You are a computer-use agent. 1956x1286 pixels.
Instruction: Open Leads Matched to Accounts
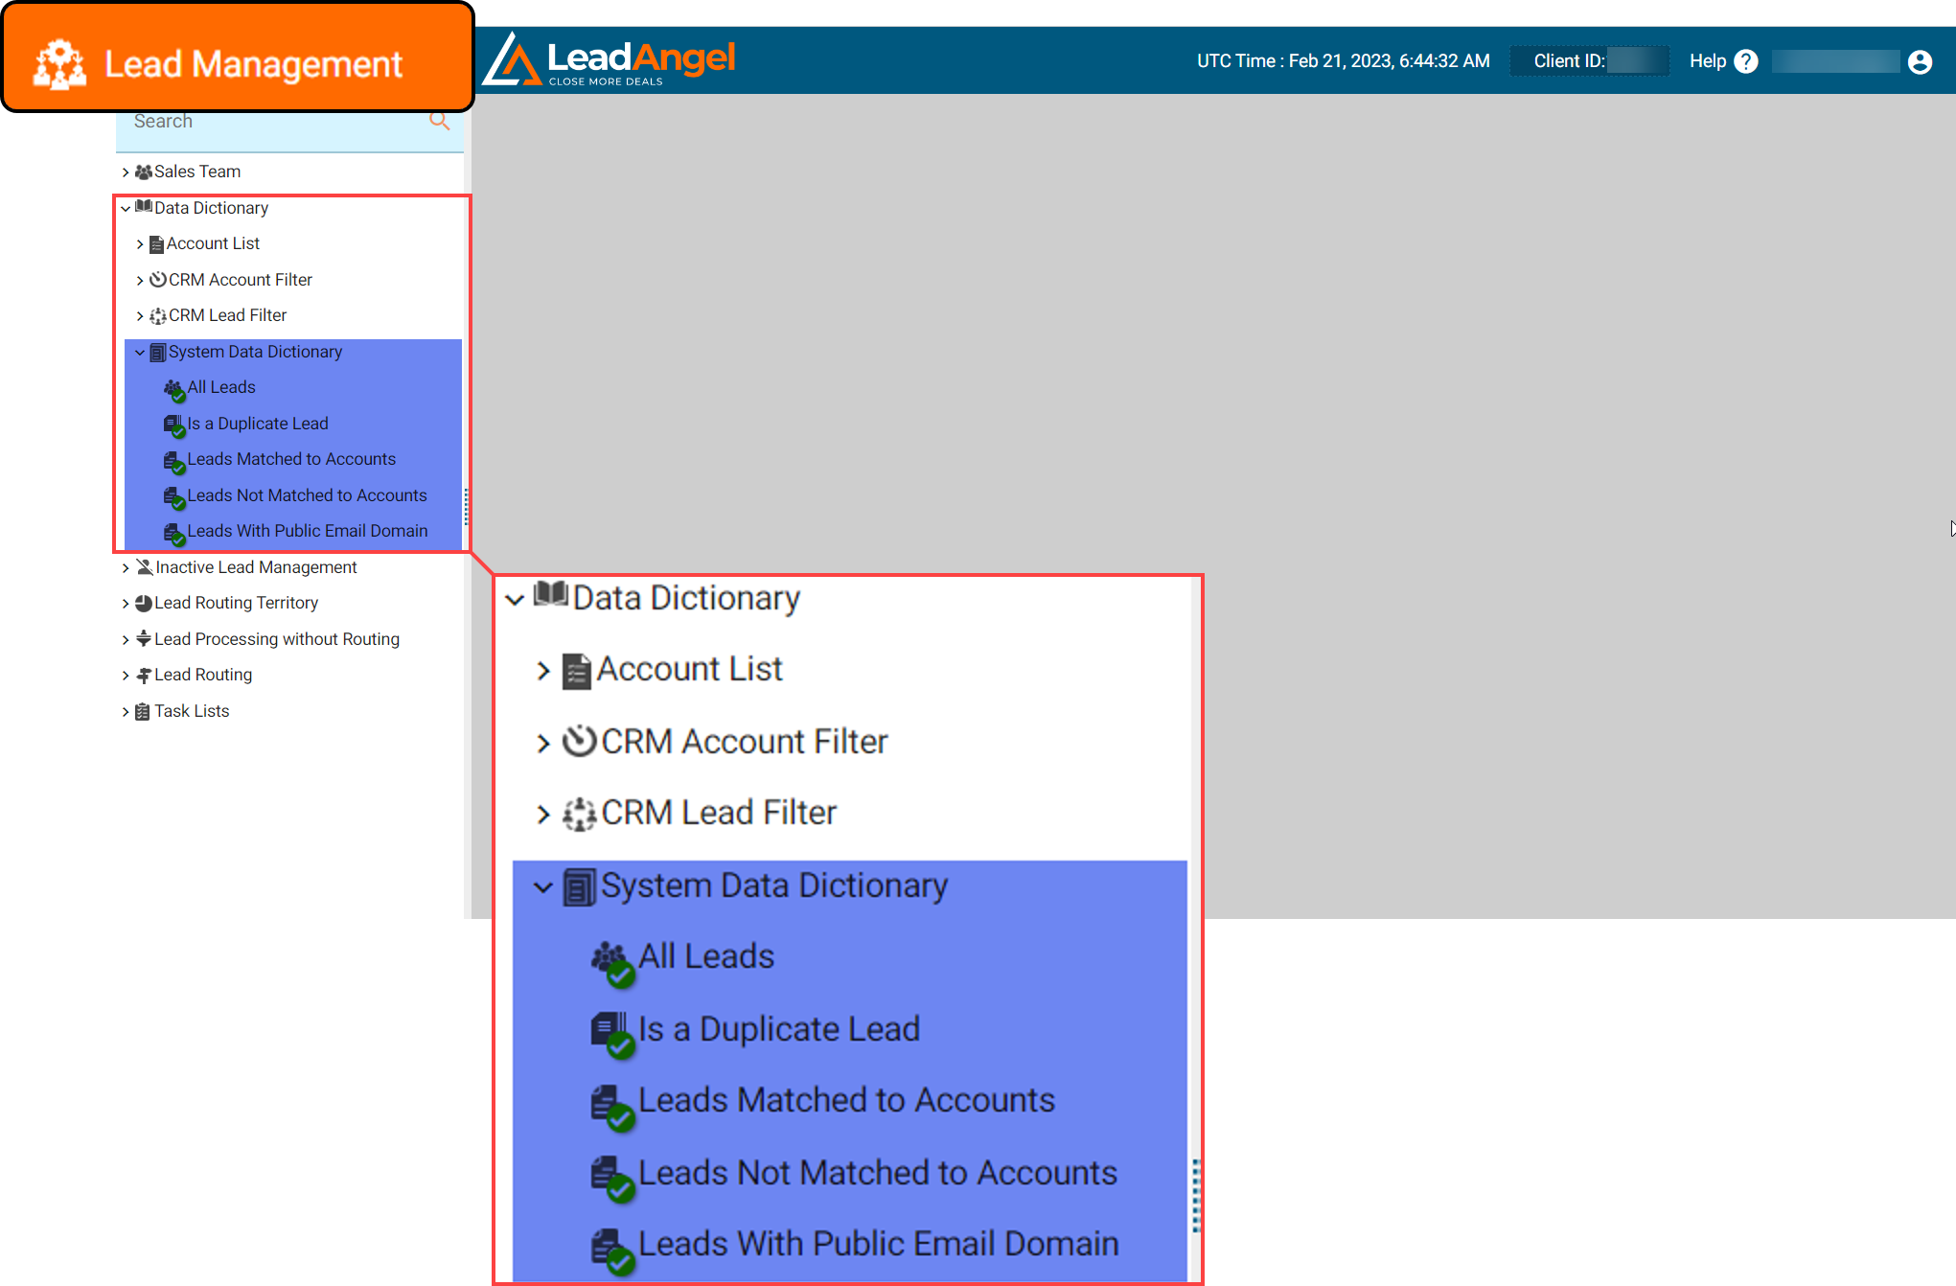coord(291,459)
